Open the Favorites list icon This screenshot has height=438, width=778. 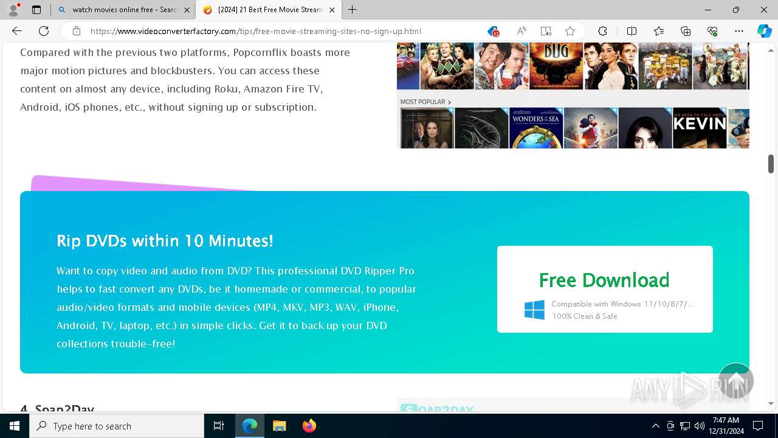click(x=659, y=31)
